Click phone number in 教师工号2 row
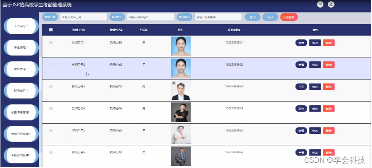The width and height of the screenshot is (372, 168). 234,64
